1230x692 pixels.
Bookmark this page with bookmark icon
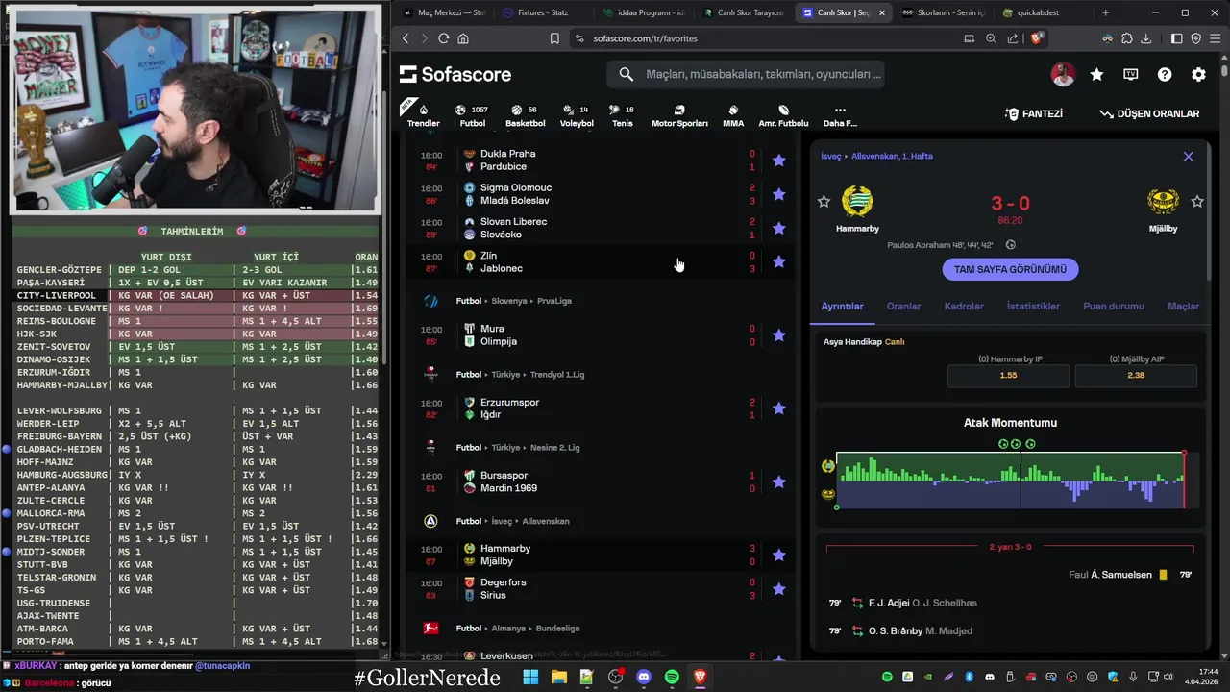[554, 38]
